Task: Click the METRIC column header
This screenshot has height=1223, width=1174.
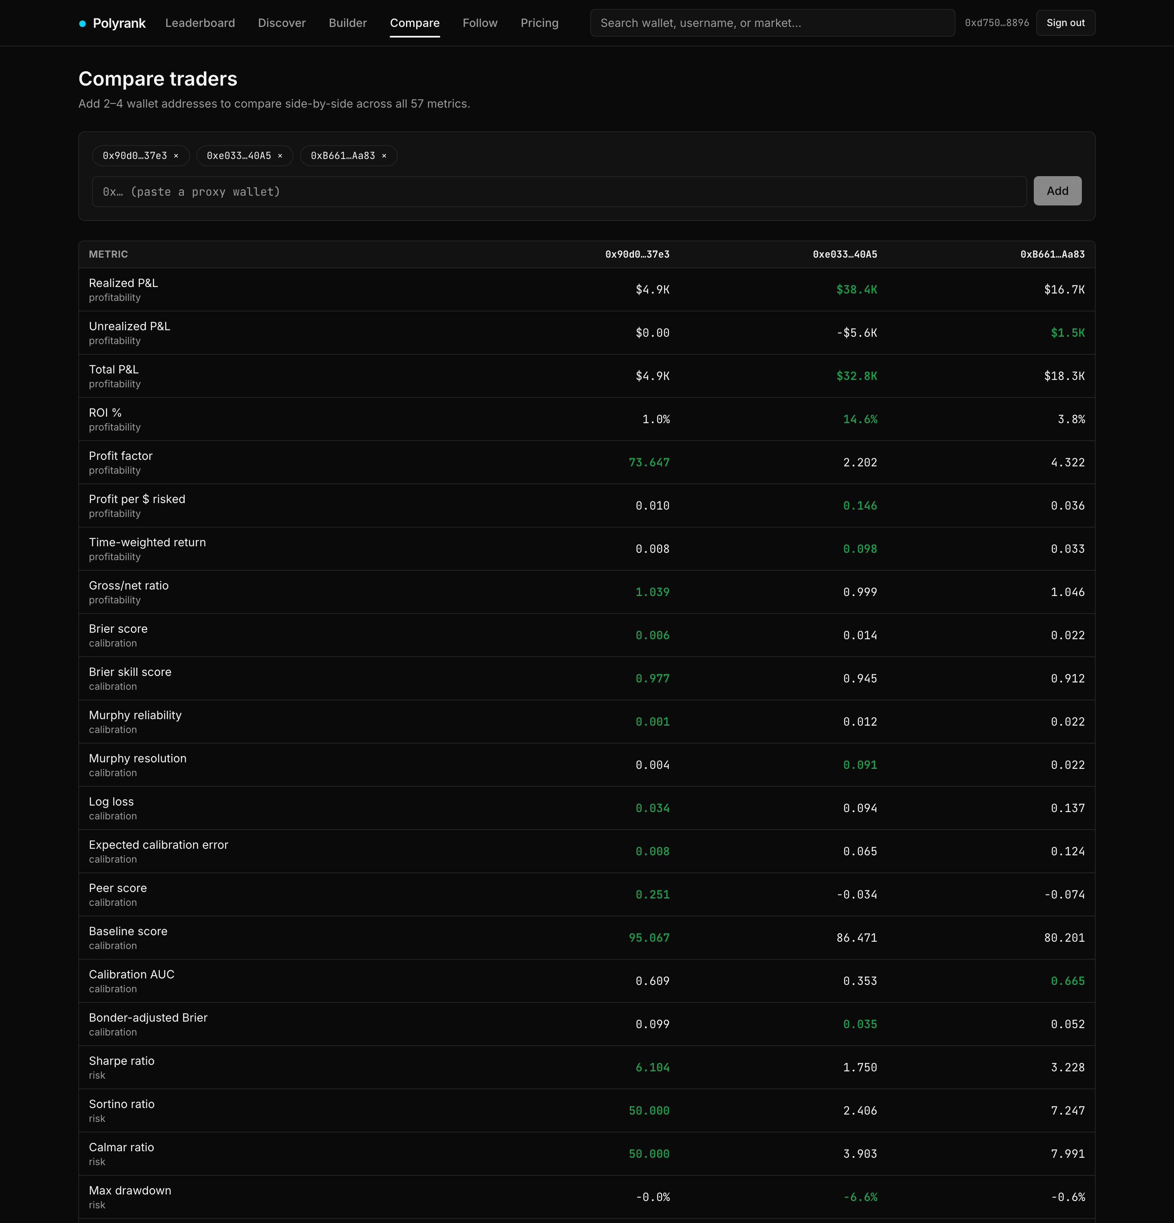Action: click(x=108, y=254)
